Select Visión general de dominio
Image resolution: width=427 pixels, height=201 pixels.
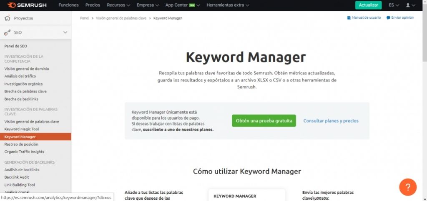click(x=27, y=69)
